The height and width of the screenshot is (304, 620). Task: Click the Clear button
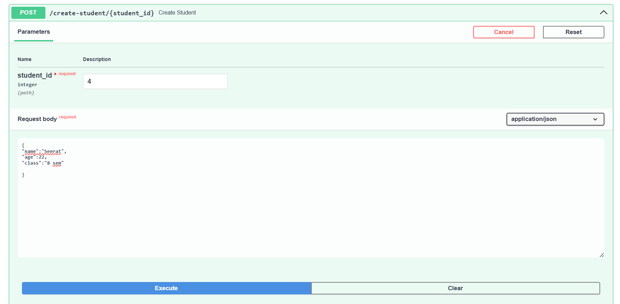pyautogui.click(x=455, y=288)
